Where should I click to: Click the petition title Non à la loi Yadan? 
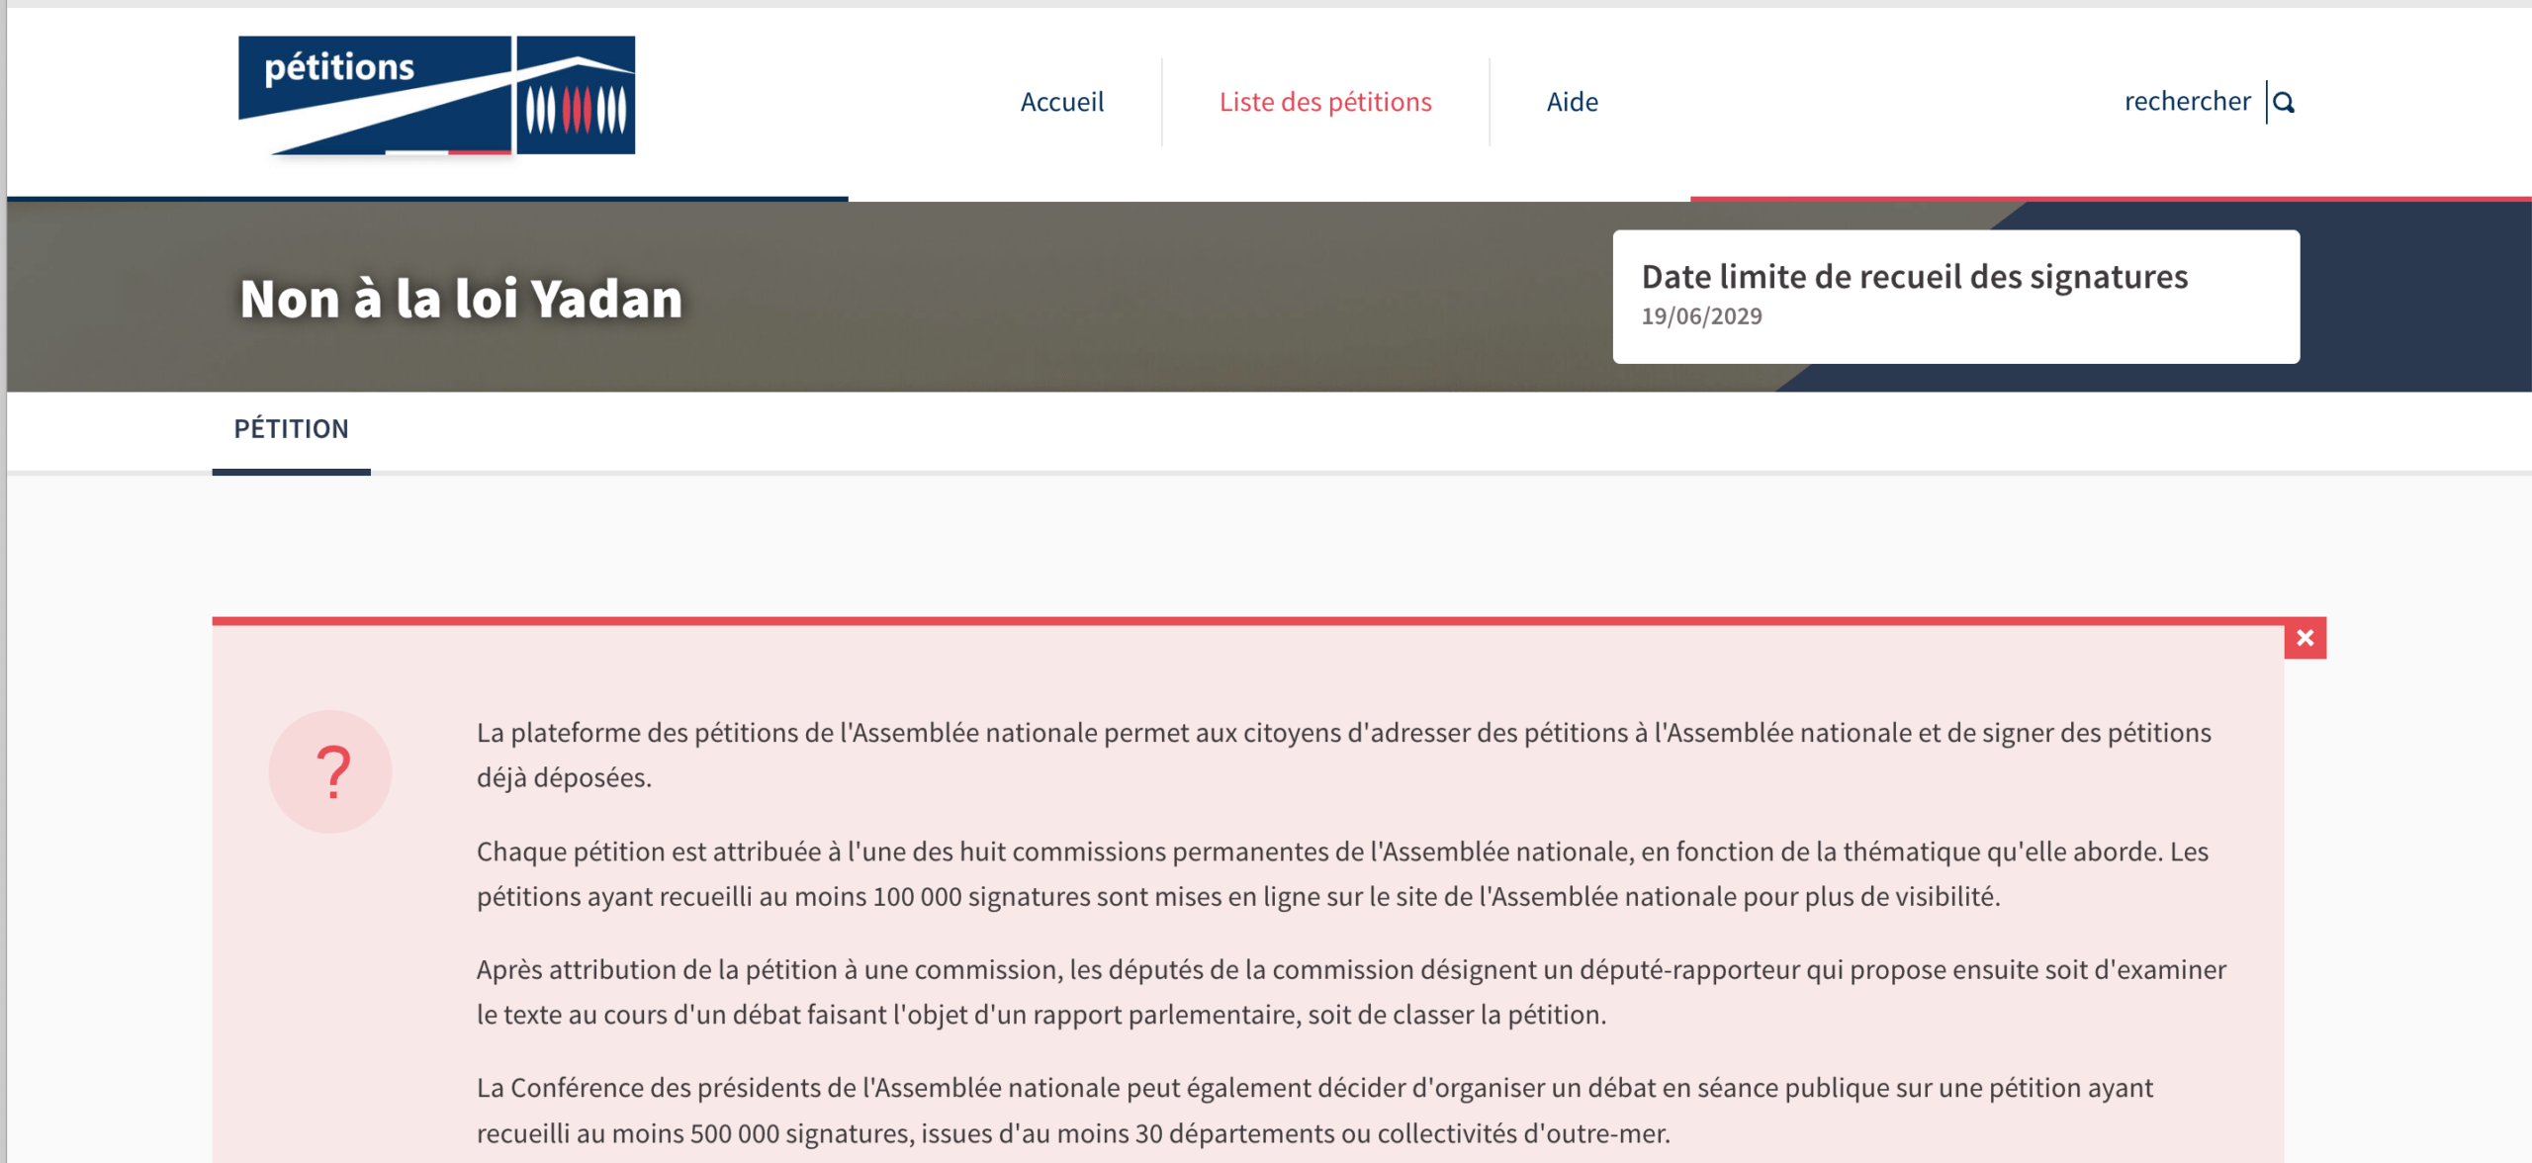tap(458, 300)
